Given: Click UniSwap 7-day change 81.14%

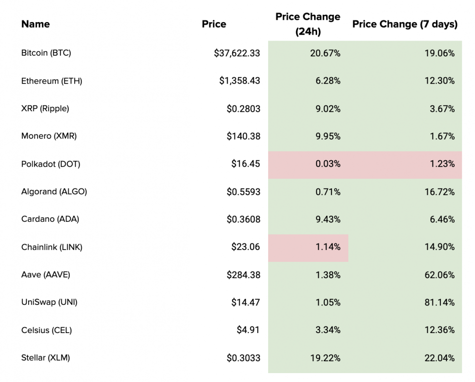Looking at the screenshot, I should [439, 302].
